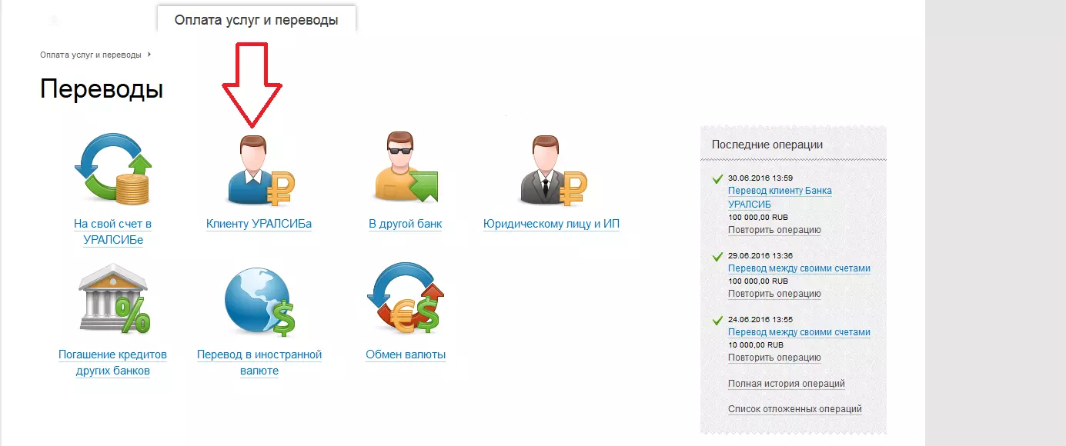This screenshot has height=446, width=1066.
Task: Click the 'Обмен валюты' link
Action: click(x=406, y=354)
